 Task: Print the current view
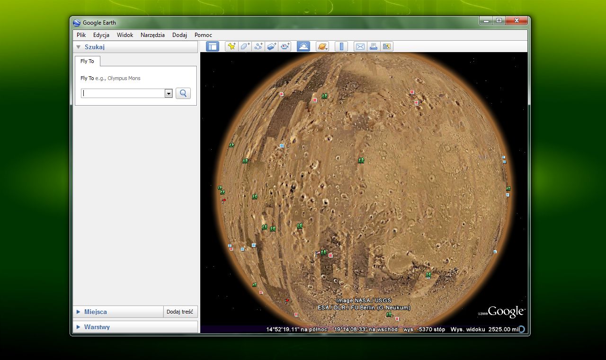pos(374,46)
